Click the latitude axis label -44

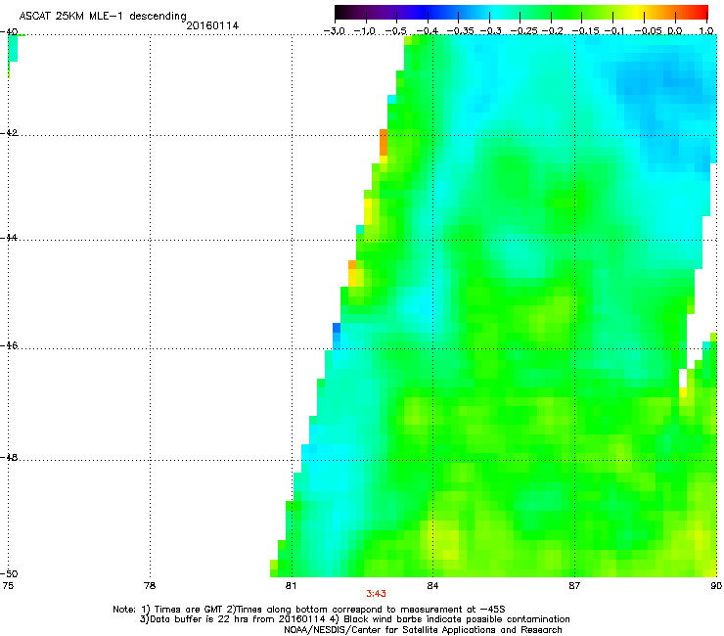point(9,238)
